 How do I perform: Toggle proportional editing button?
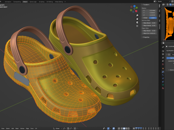tap(75, 129)
